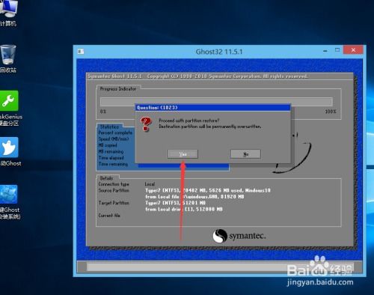
Task: Select the manual Ghost desktop icon
Action: (10, 152)
